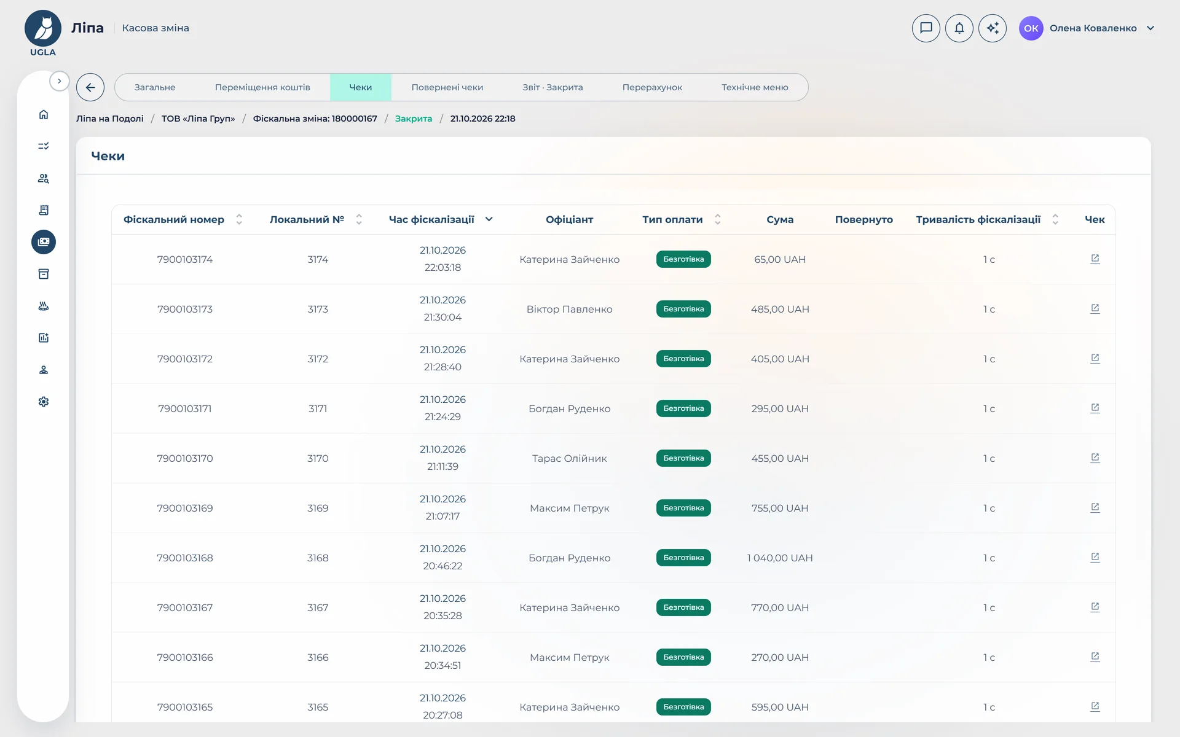Open the AI sparkle assistant icon
Image resolution: width=1180 pixels, height=737 pixels.
coord(992,28)
